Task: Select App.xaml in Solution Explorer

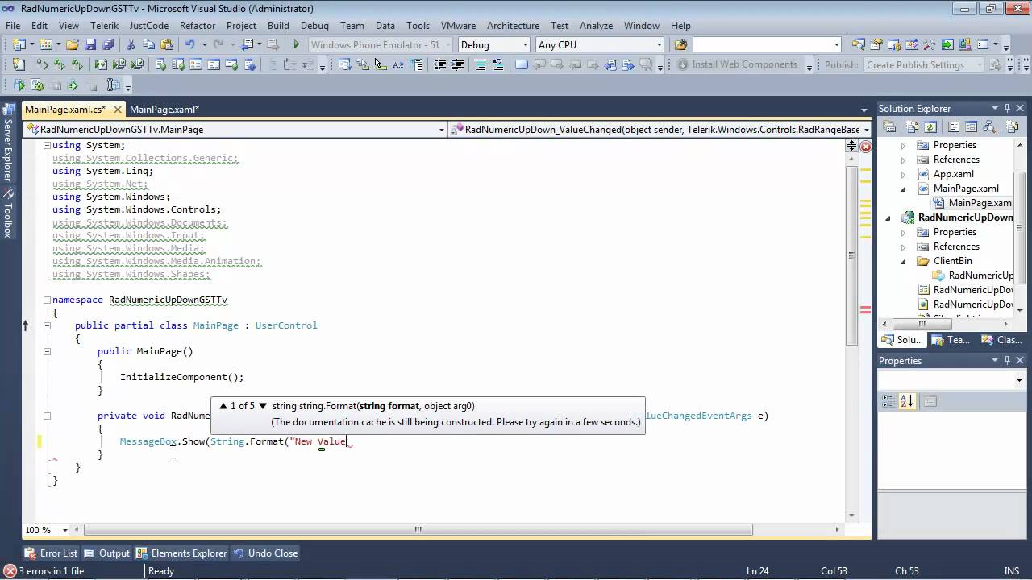Action: [953, 174]
